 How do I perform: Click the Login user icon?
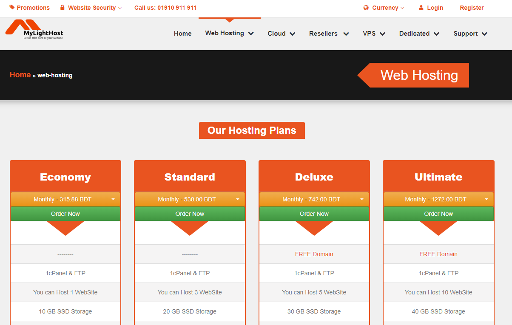(x=421, y=8)
